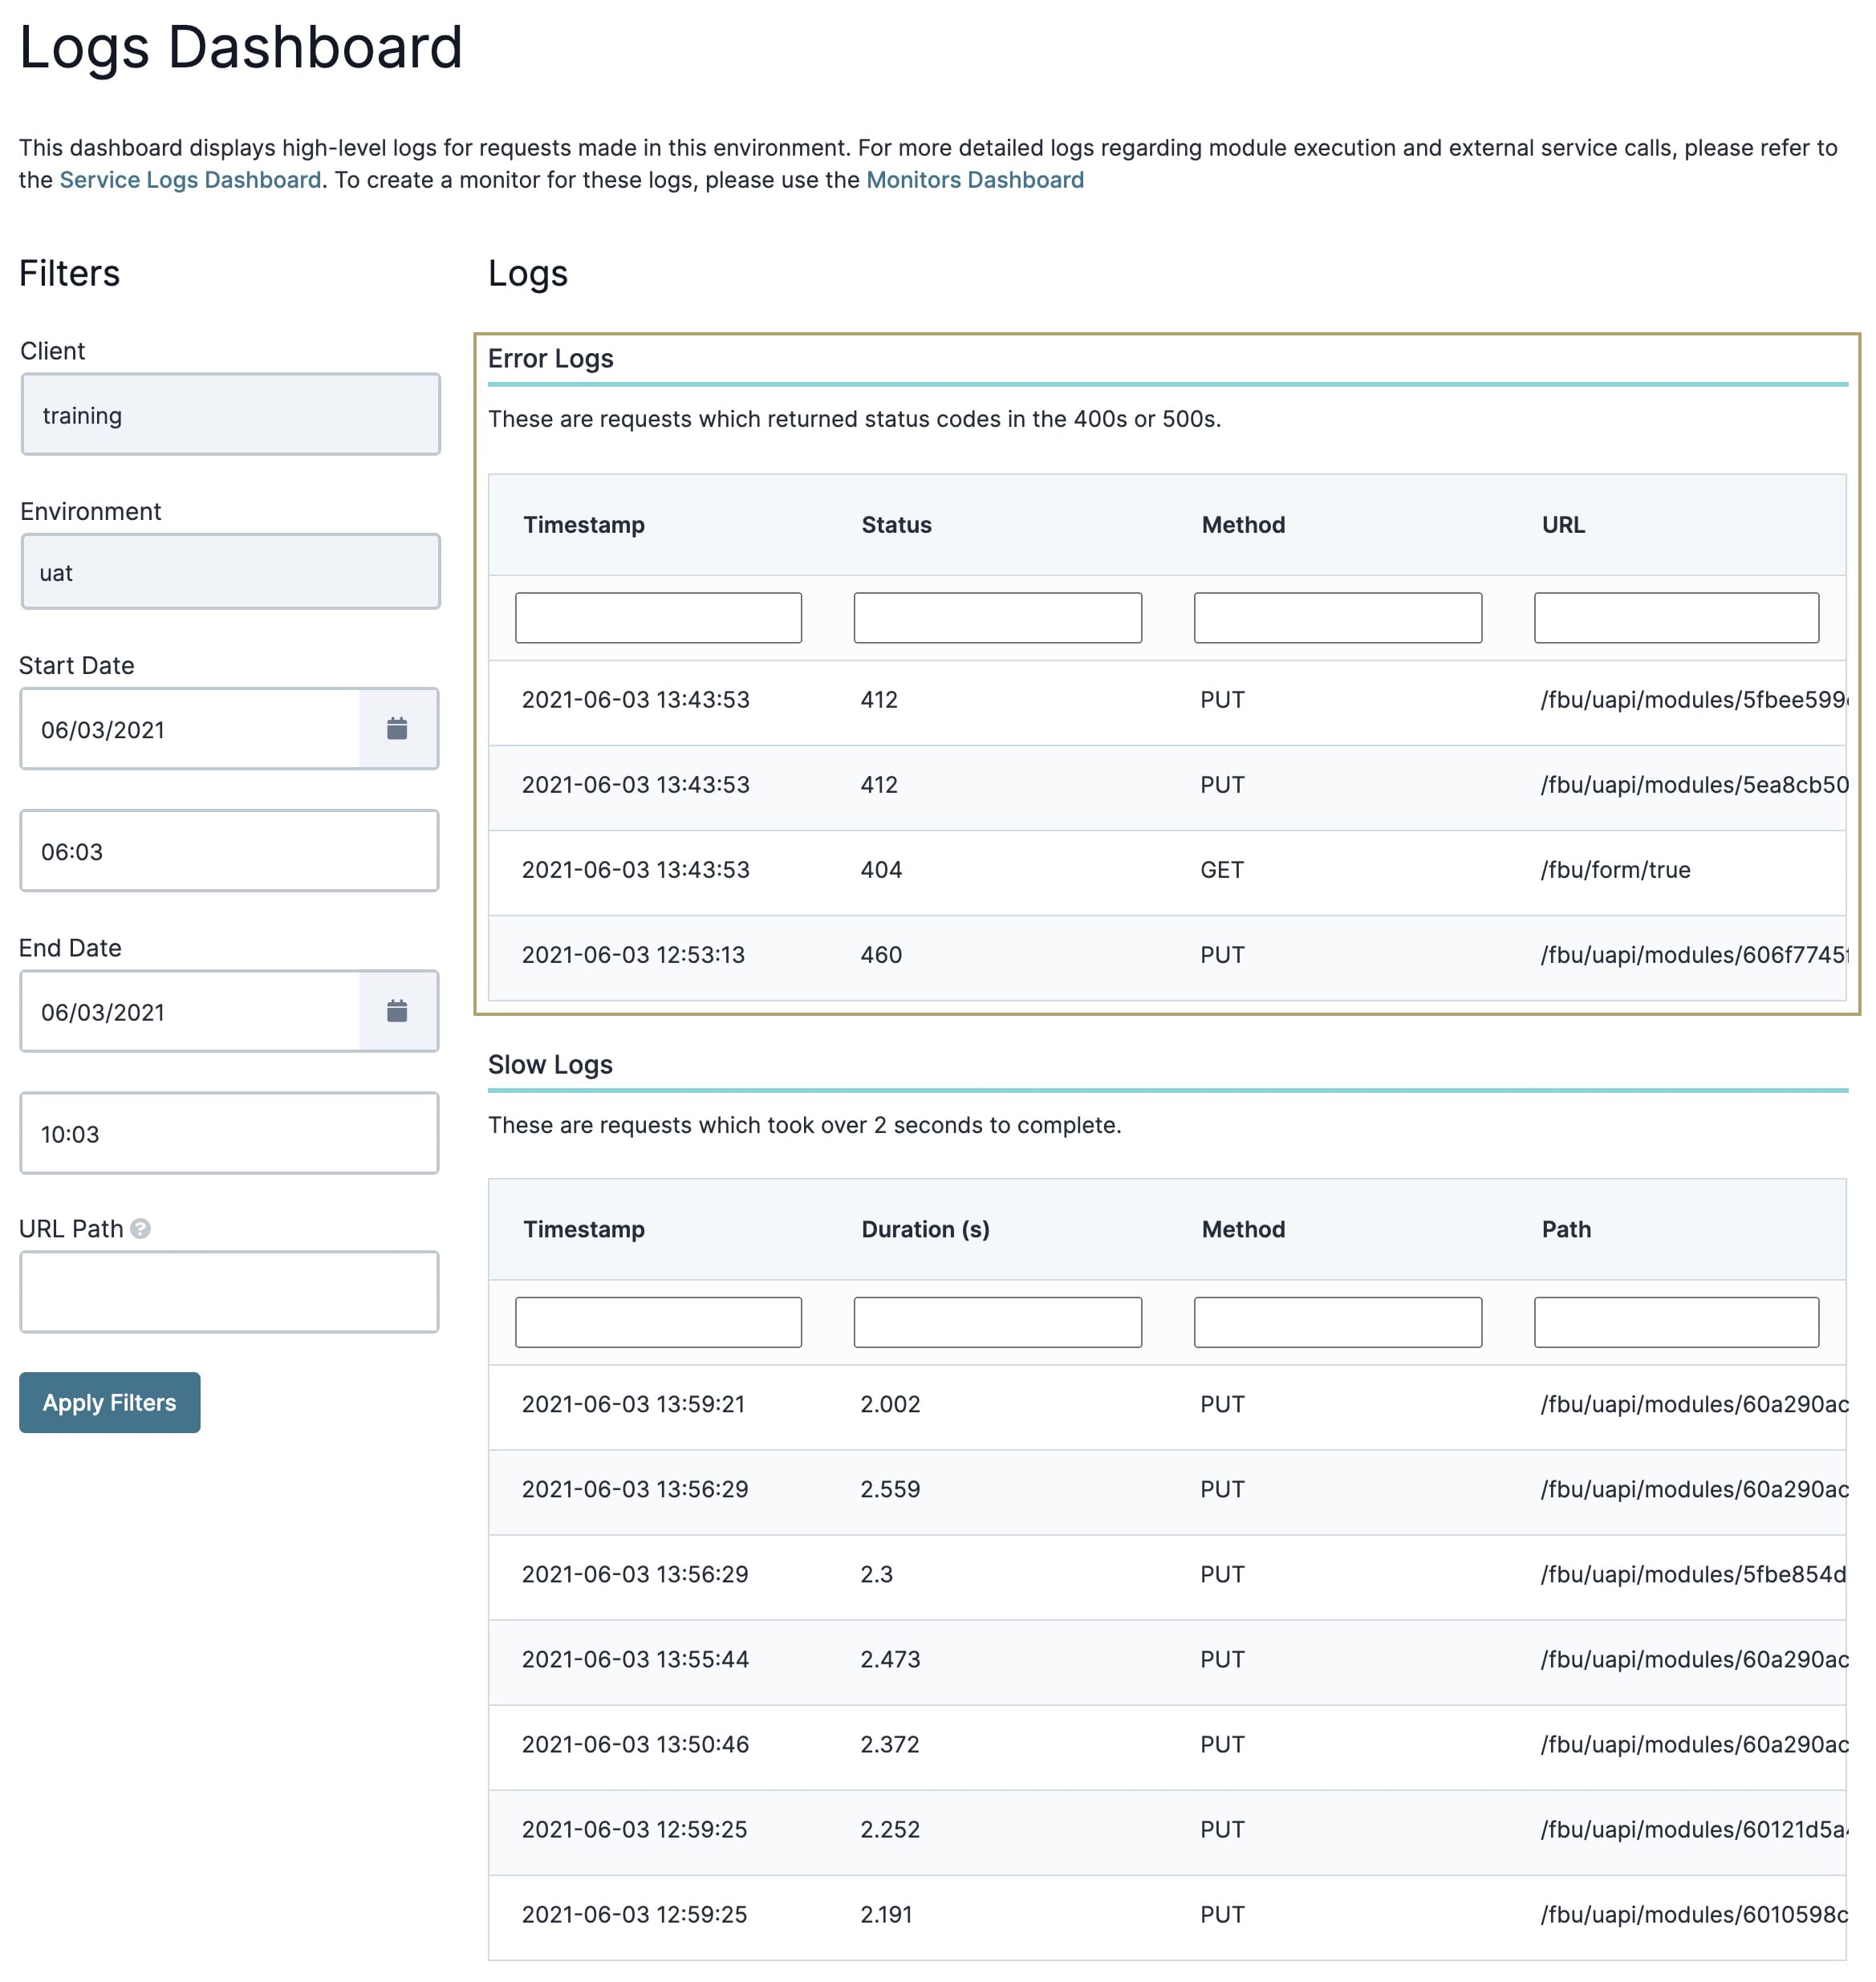
Task: Open the Start Date calendar picker icon
Action: [x=397, y=729]
